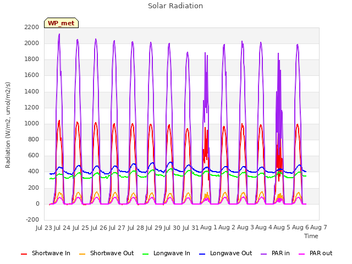Click the 1600 y-axis tick label
352x264 pixels.
coord(32,75)
